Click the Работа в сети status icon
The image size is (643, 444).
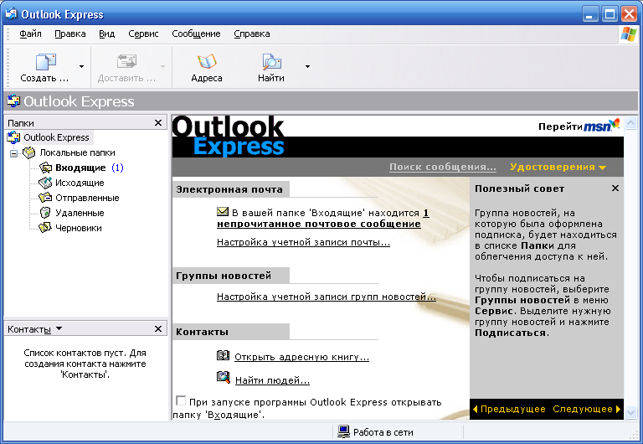click(x=343, y=431)
